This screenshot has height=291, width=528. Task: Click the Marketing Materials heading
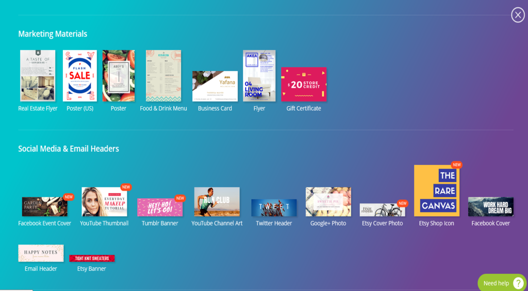point(53,34)
